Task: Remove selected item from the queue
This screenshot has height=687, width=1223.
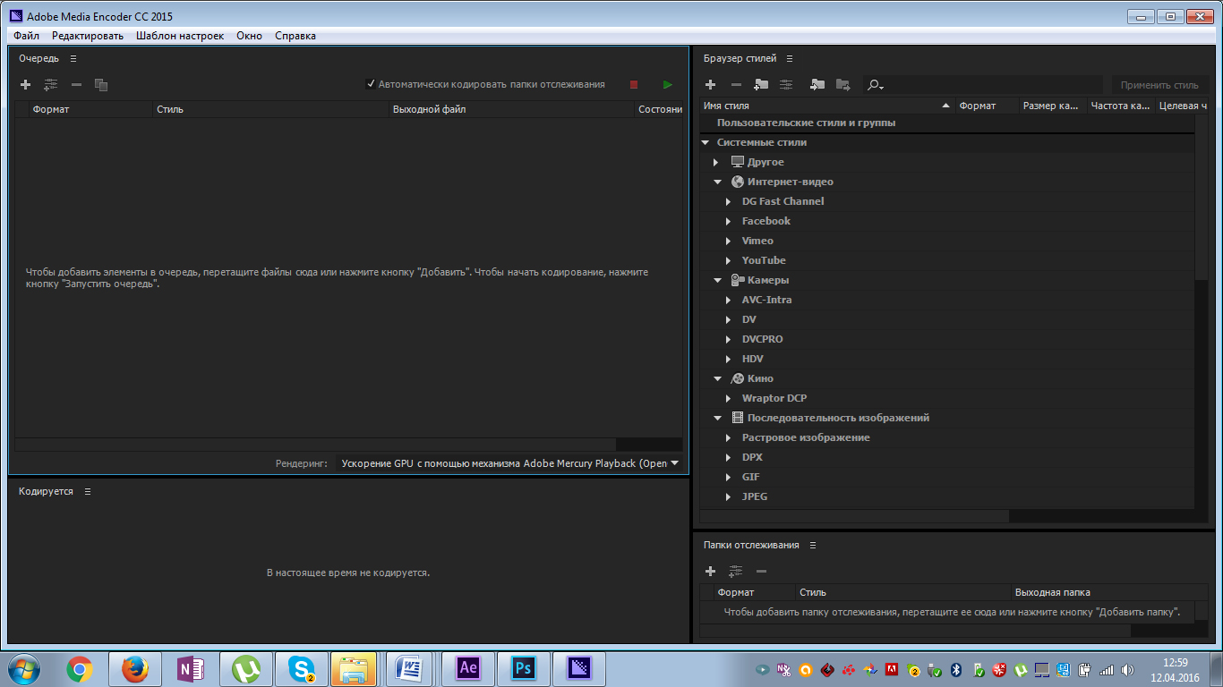Action: pyautogui.click(x=76, y=85)
